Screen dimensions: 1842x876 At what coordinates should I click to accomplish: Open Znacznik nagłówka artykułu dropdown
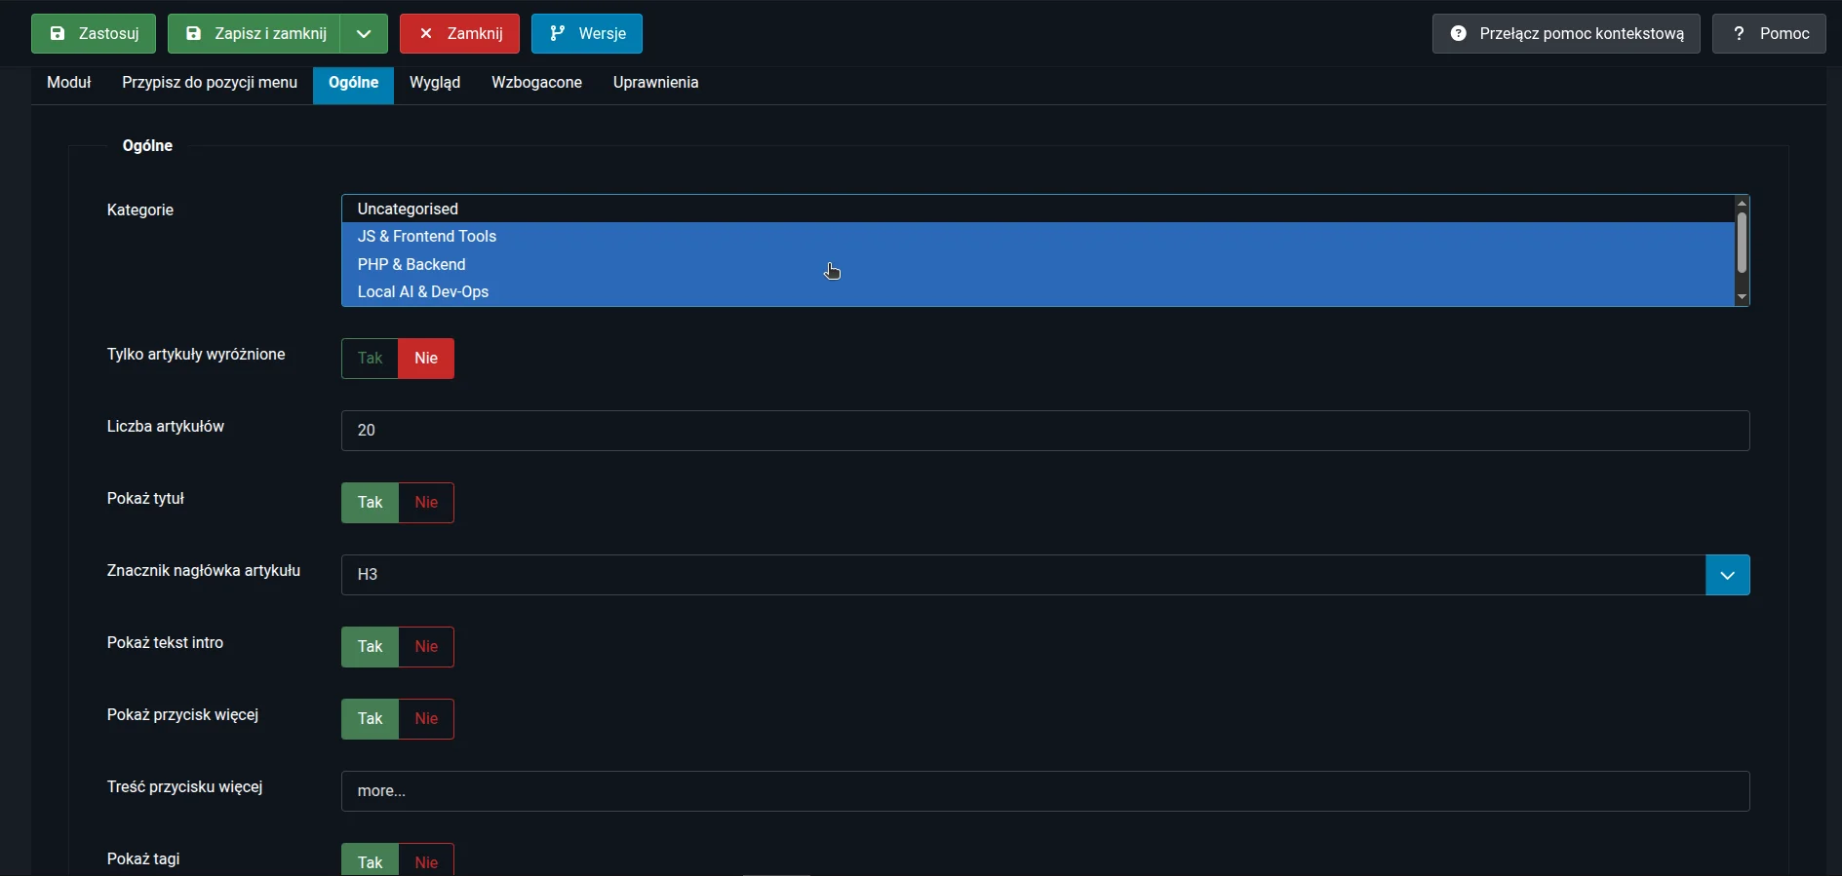[x=1044, y=575]
